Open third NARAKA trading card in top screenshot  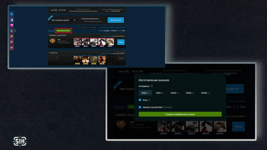94,42
